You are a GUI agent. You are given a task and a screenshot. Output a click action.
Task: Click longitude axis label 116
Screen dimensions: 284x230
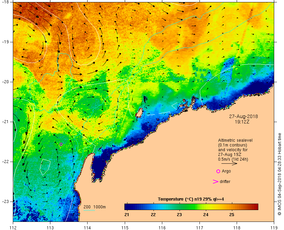pos(162,228)
